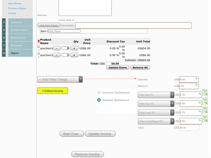
Task: Tick the checkbox for item row 1
Action: pyautogui.click(x=39, y=47)
